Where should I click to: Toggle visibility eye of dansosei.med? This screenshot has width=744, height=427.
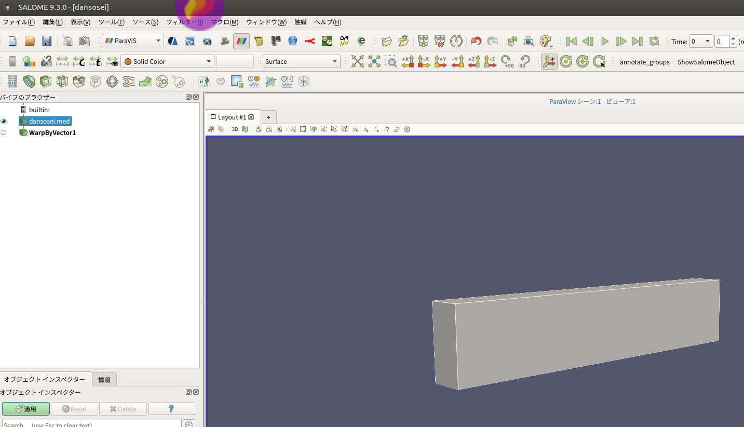click(x=4, y=121)
